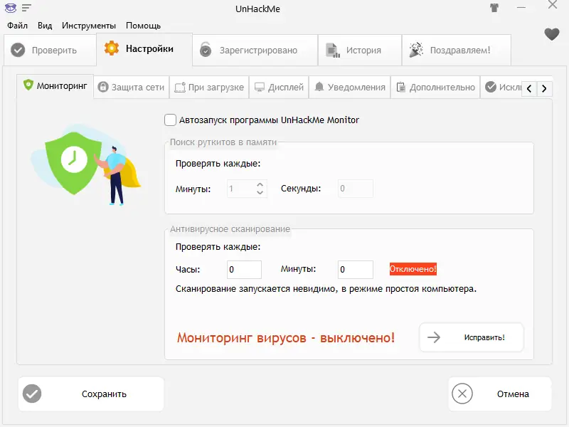The width and height of the screenshot is (569, 427).
Task: Select the Проверить tab checkmark icon
Action: coord(18,50)
